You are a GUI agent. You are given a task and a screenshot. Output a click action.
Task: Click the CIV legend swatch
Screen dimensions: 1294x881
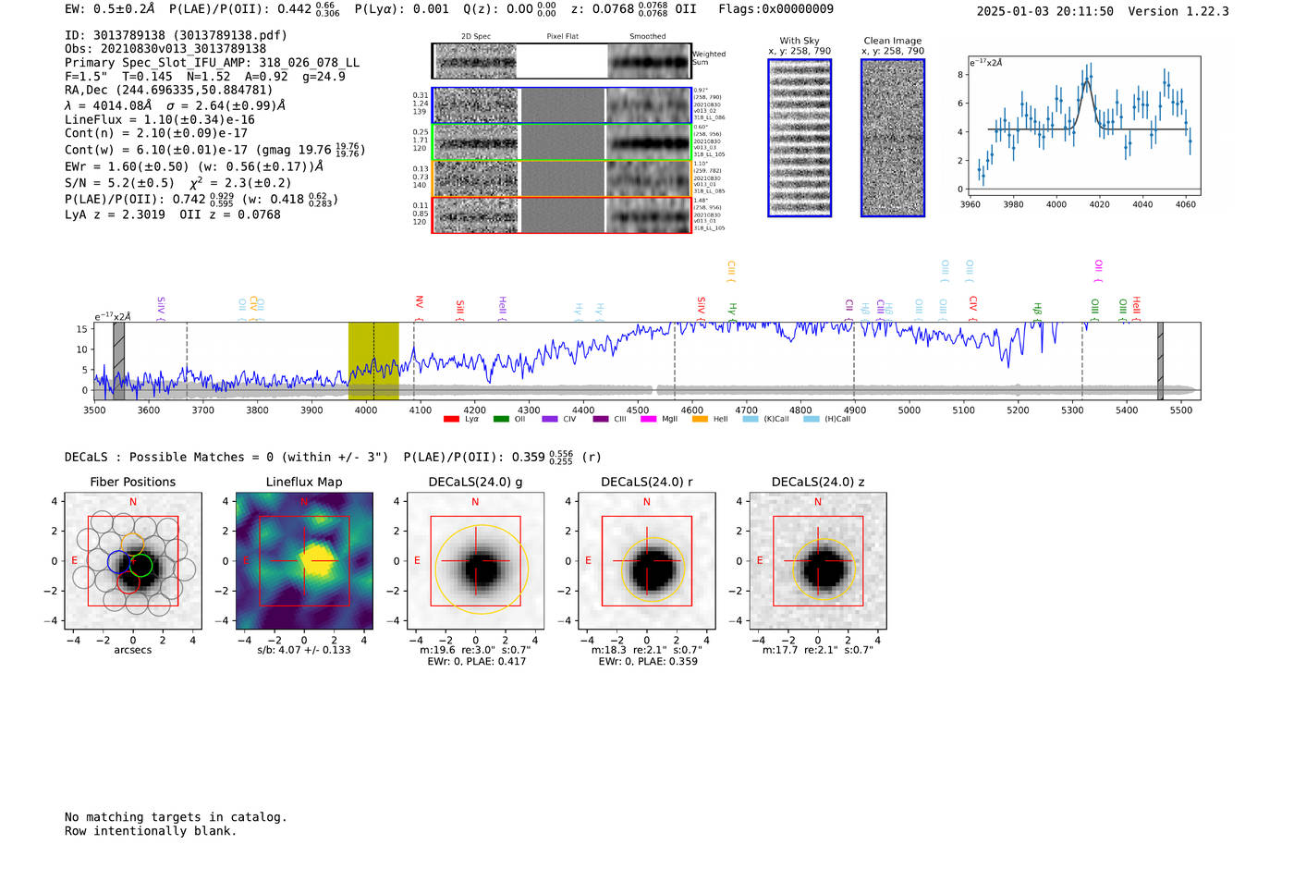[x=550, y=420]
